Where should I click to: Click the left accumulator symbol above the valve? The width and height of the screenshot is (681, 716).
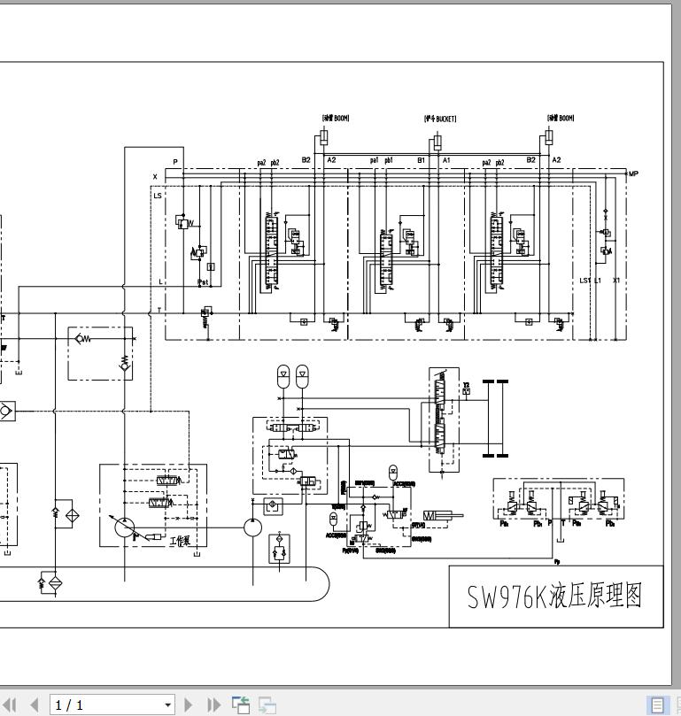pos(283,376)
